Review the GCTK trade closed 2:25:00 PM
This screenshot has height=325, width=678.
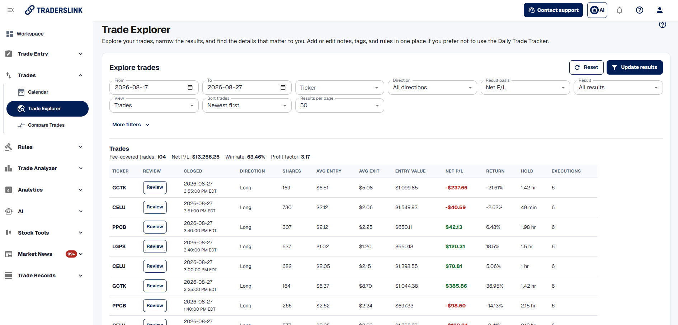[x=155, y=286]
